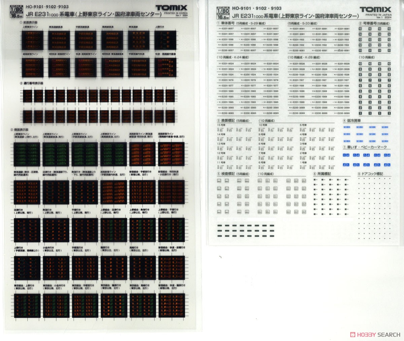This screenshot has height=341, width=404.
Task: Select the side display decal labelled '小金井行き'
Action: click(x=56, y=268)
